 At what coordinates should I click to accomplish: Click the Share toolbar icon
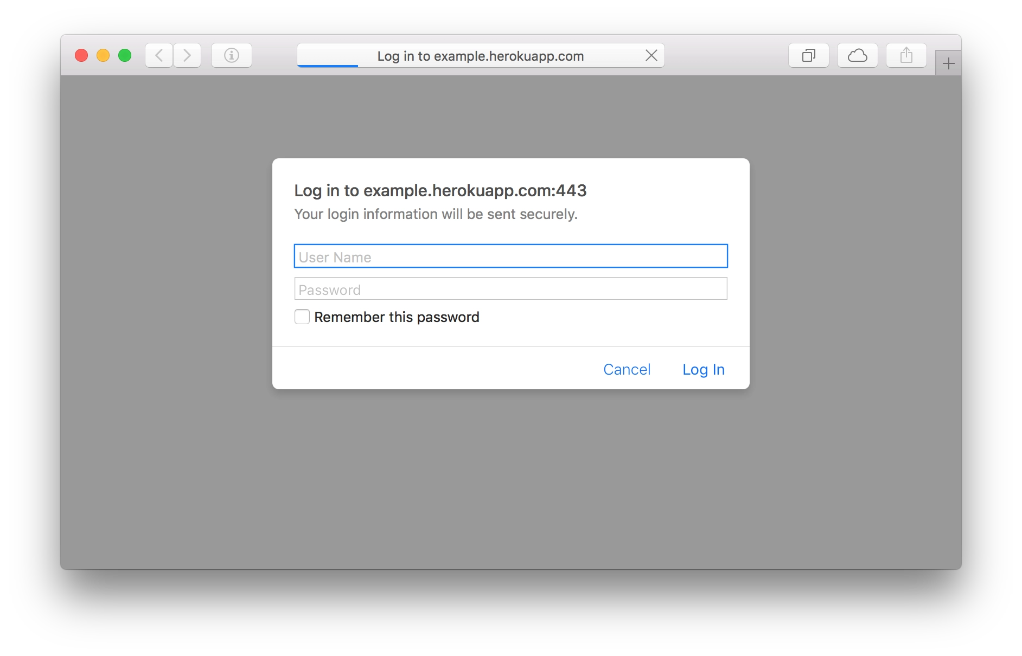pyautogui.click(x=906, y=55)
